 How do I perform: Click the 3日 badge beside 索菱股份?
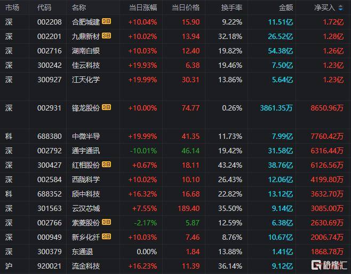(106, 222)
